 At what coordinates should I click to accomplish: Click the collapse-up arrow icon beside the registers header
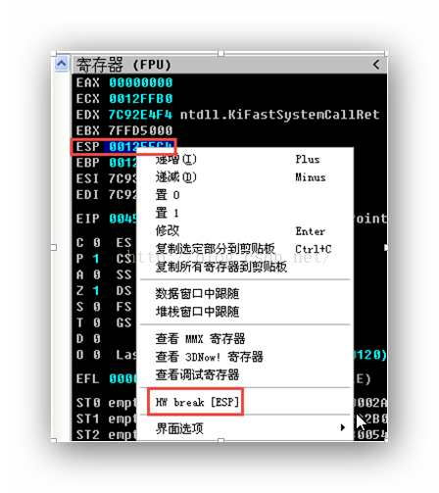(62, 63)
